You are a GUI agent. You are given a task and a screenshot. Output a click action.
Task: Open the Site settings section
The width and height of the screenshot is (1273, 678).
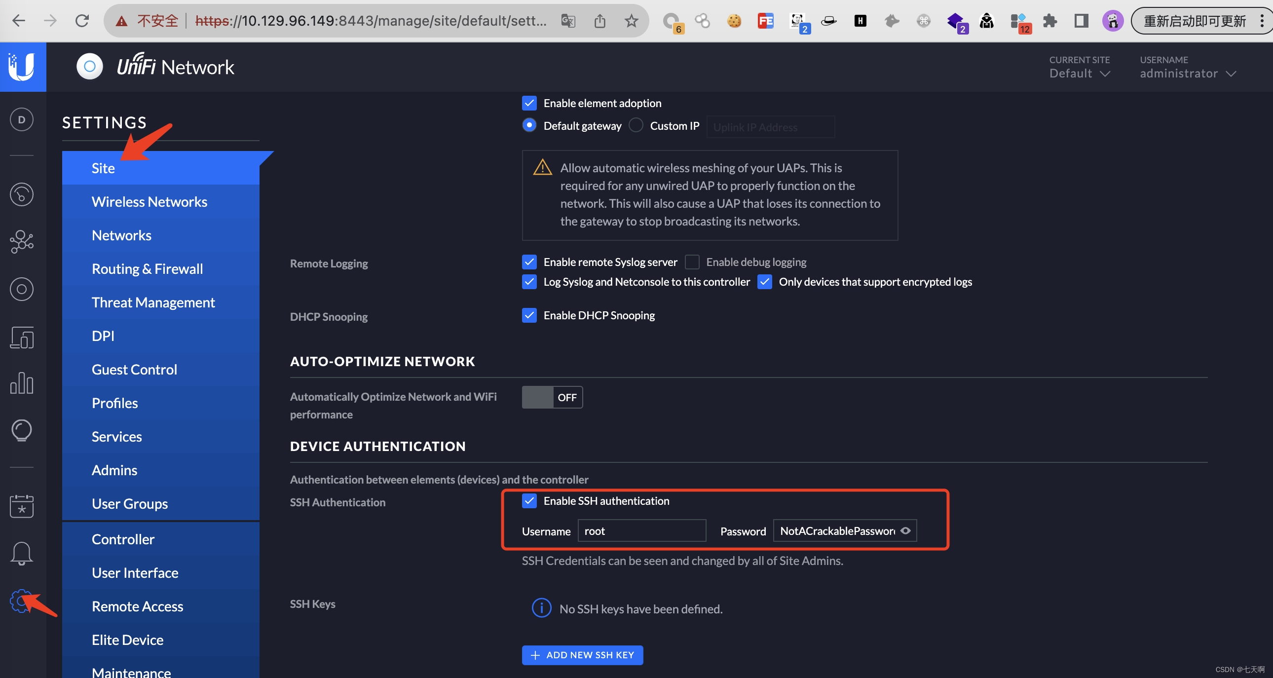[x=161, y=168]
